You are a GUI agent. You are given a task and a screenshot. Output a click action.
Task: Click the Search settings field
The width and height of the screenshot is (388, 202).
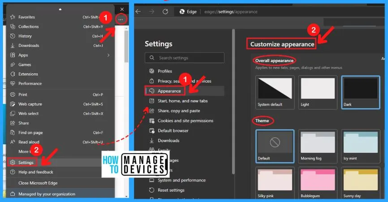tap(185, 58)
